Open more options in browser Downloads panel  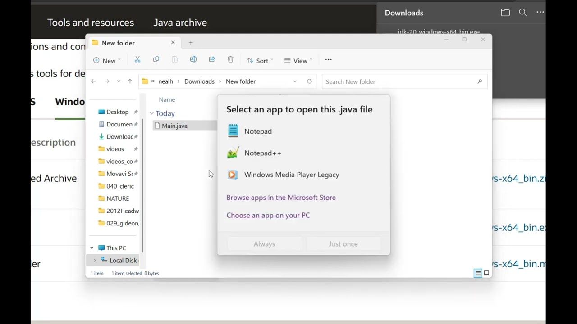click(540, 13)
